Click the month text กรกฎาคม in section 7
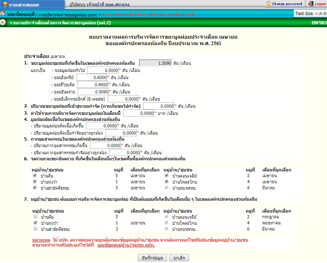Image resolution: width=327 pixels, height=263 pixels. tap(270, 217)
